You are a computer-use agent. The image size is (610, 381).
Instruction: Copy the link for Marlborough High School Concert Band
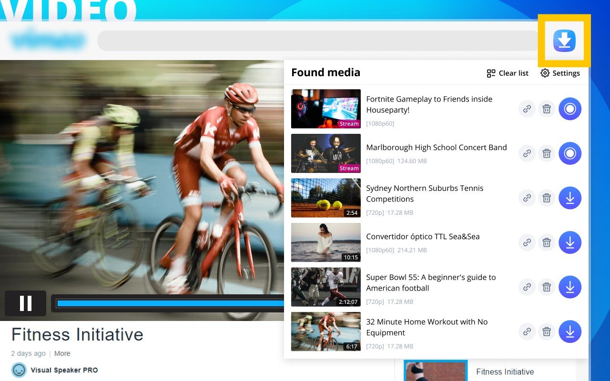[527, 153]
